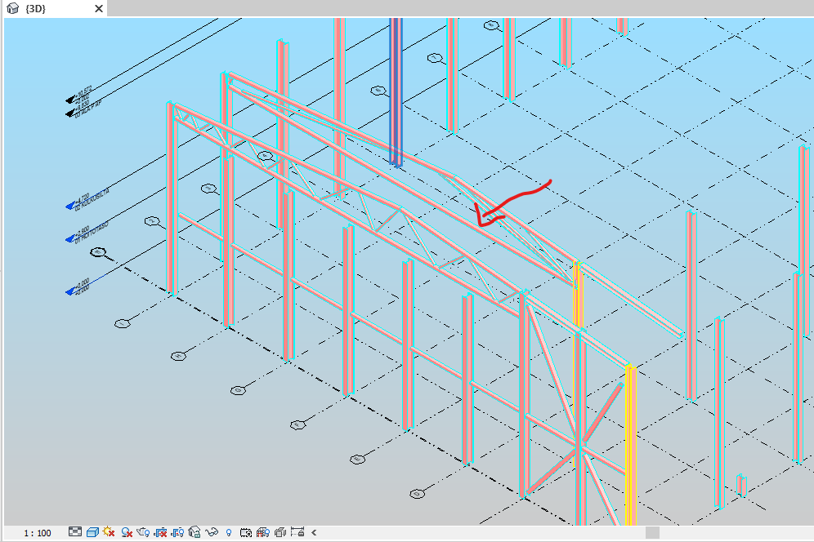Activate Temporary Hide/Isolate glasses icon
The height and width of the screenshot is (542, 814).
pos(210,531)
